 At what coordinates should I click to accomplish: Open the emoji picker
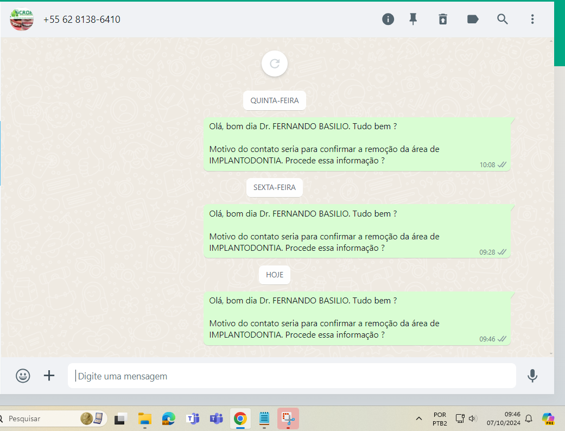point(23,376)
